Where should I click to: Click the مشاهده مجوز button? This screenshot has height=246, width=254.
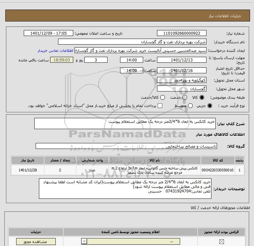(36, 242)
